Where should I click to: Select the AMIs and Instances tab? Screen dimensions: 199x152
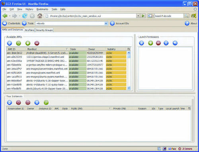coord(13,30)
